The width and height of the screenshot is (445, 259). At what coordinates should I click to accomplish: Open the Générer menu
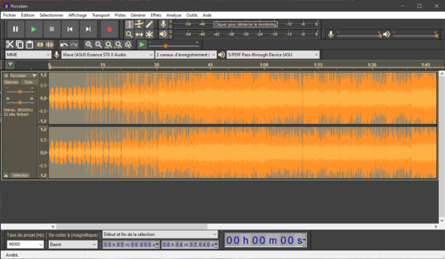tap(138, 15)
